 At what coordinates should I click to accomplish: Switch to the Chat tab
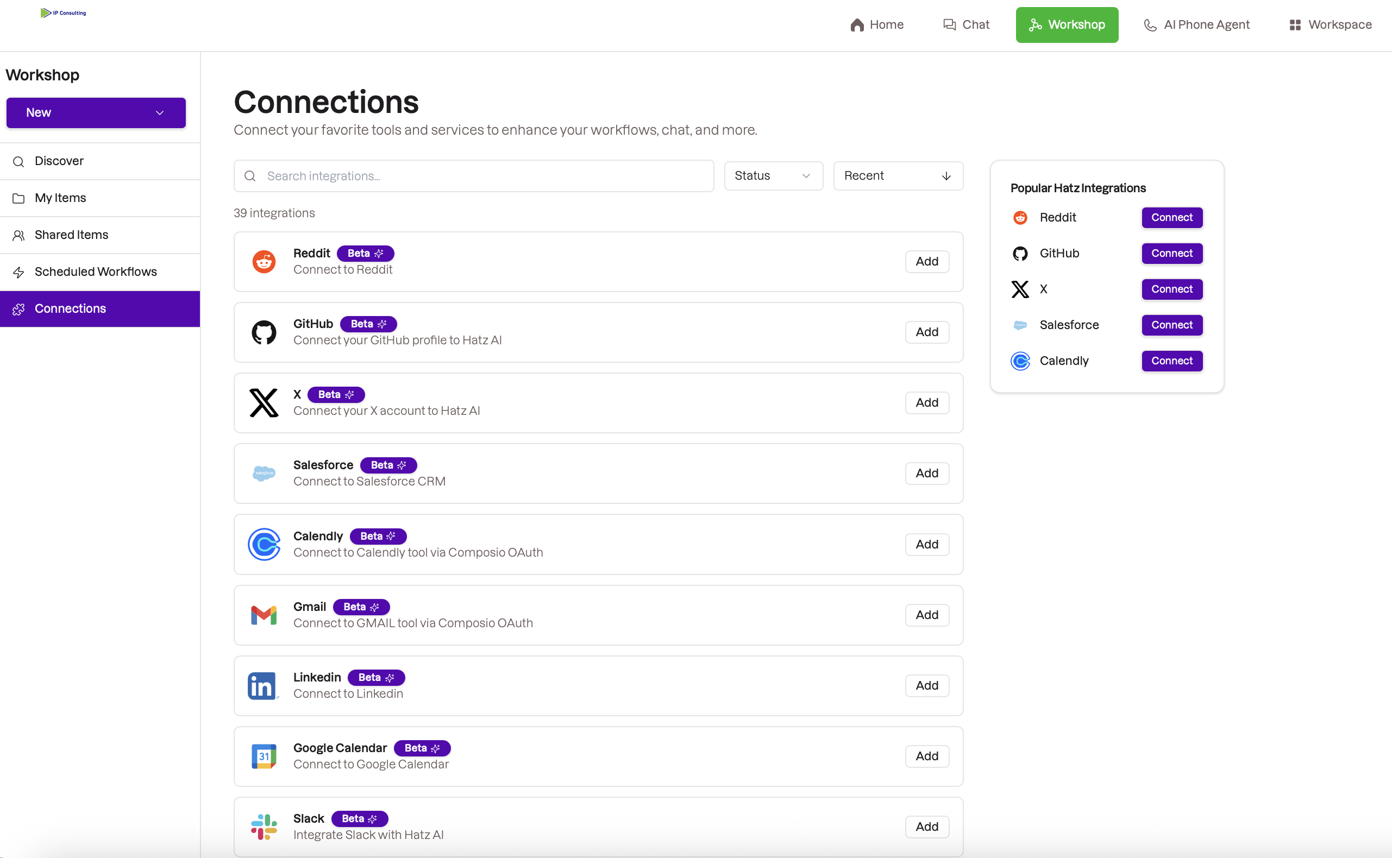point(966,25)
